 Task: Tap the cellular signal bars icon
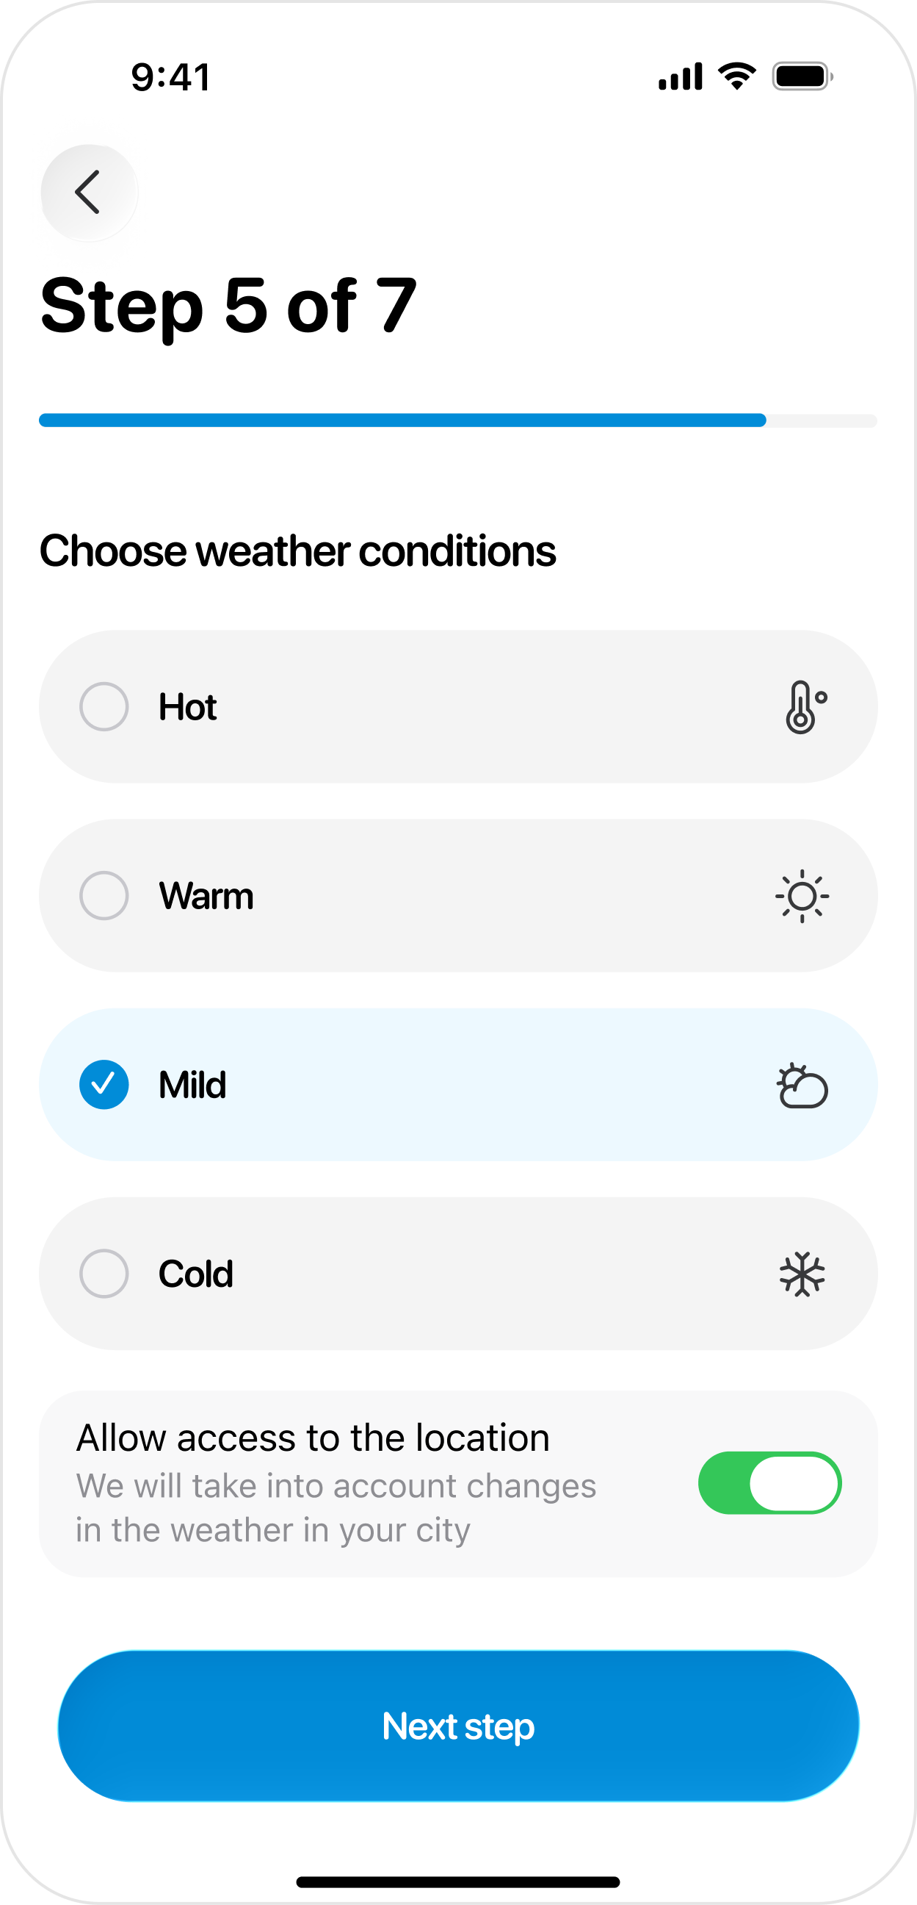tap(680, 76)
